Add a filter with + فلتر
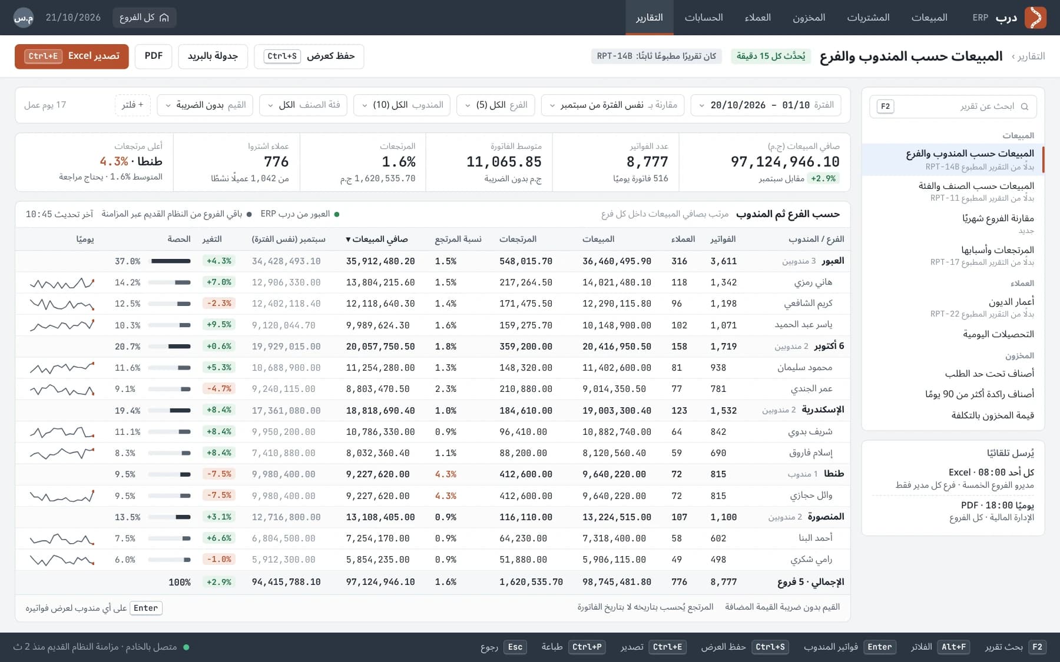 pyautogui.click(x=132, y=105)
